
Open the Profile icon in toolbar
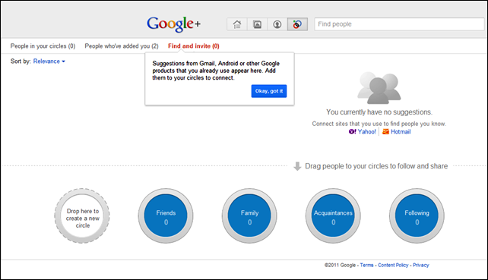[277, 24]
